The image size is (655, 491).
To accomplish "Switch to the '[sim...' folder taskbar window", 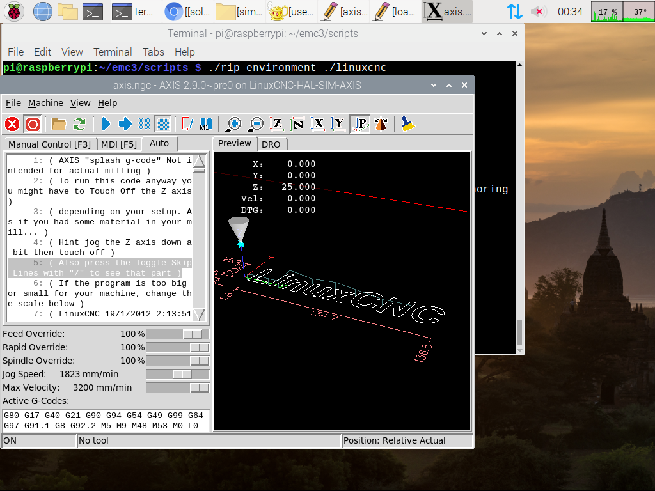I will pos(239,12).
